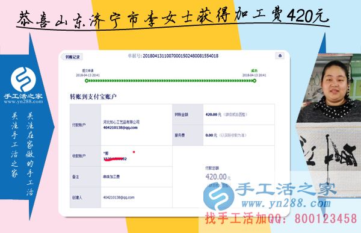
Task: Click the print icon beside the document number
Action: coord(280,55)
